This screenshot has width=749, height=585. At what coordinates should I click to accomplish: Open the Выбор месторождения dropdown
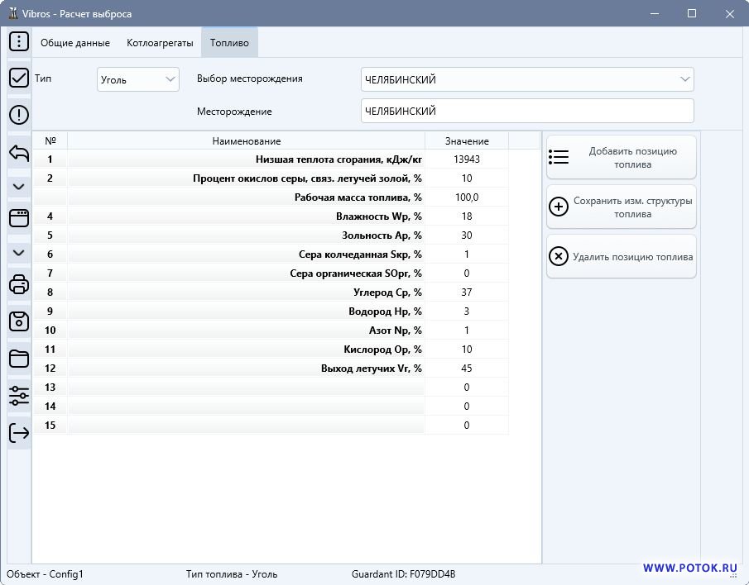pyautogui.click(x=527, y=79)
